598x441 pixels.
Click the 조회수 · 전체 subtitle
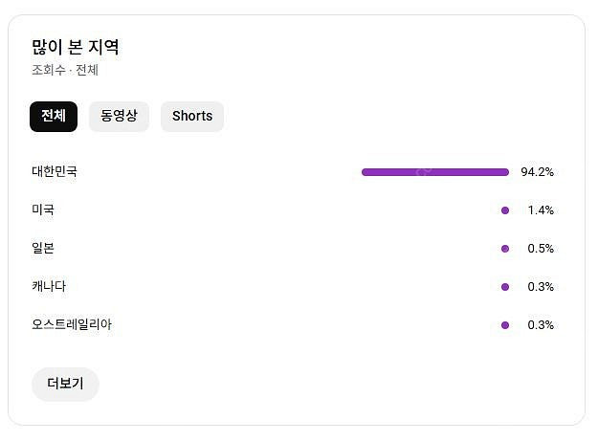tap(65, 71)
